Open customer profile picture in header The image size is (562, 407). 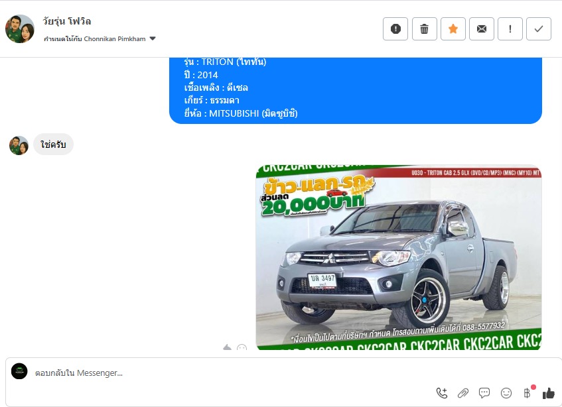coord(20,29)
